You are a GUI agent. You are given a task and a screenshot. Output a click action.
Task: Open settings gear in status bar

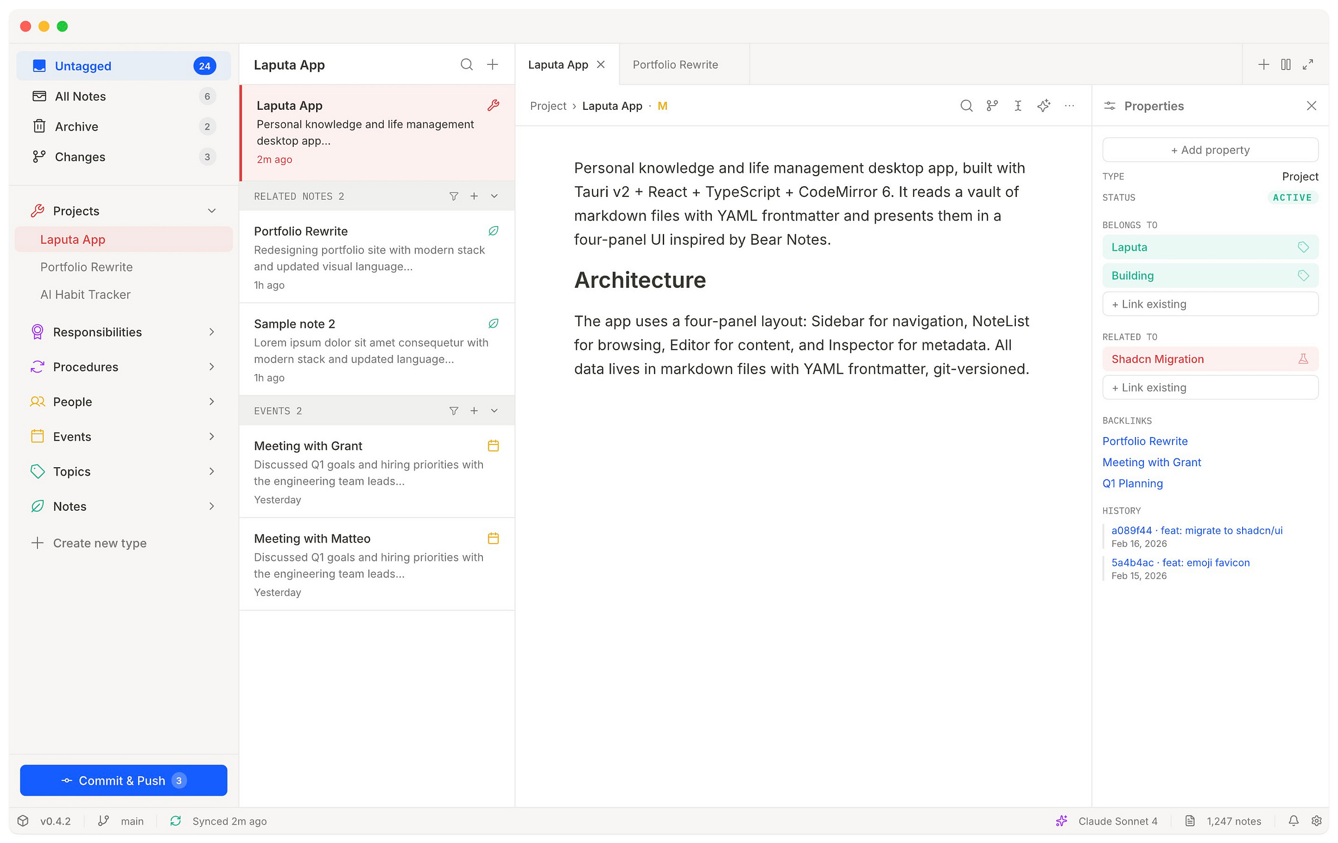(x=1317, y=821)
